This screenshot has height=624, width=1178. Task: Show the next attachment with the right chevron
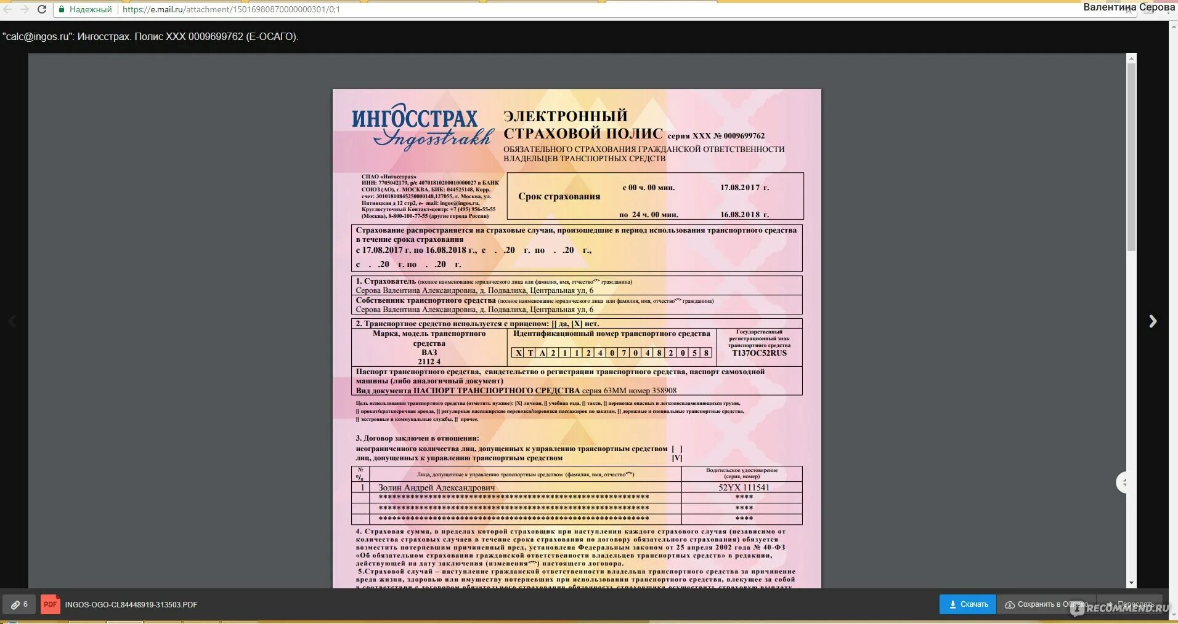1153,321
